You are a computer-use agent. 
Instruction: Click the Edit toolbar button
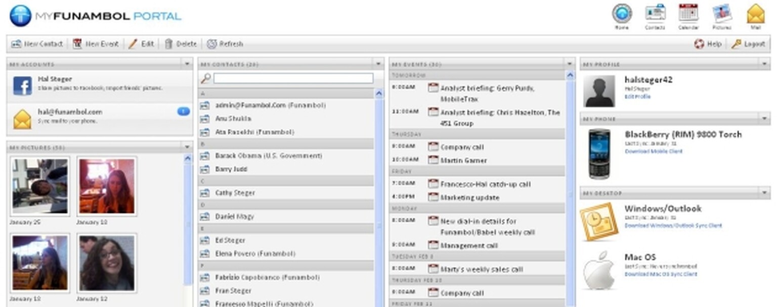point(141,44)
